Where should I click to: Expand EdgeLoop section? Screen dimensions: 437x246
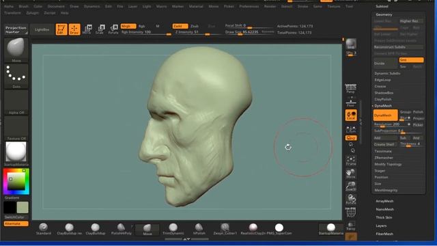pyautogui.click(x=382, y=80)
